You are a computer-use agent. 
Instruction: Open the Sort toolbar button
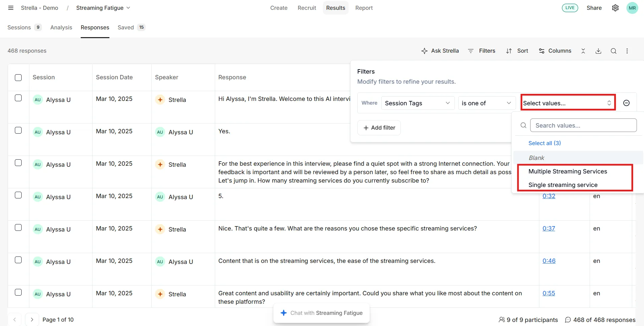[x=517, y=51]
